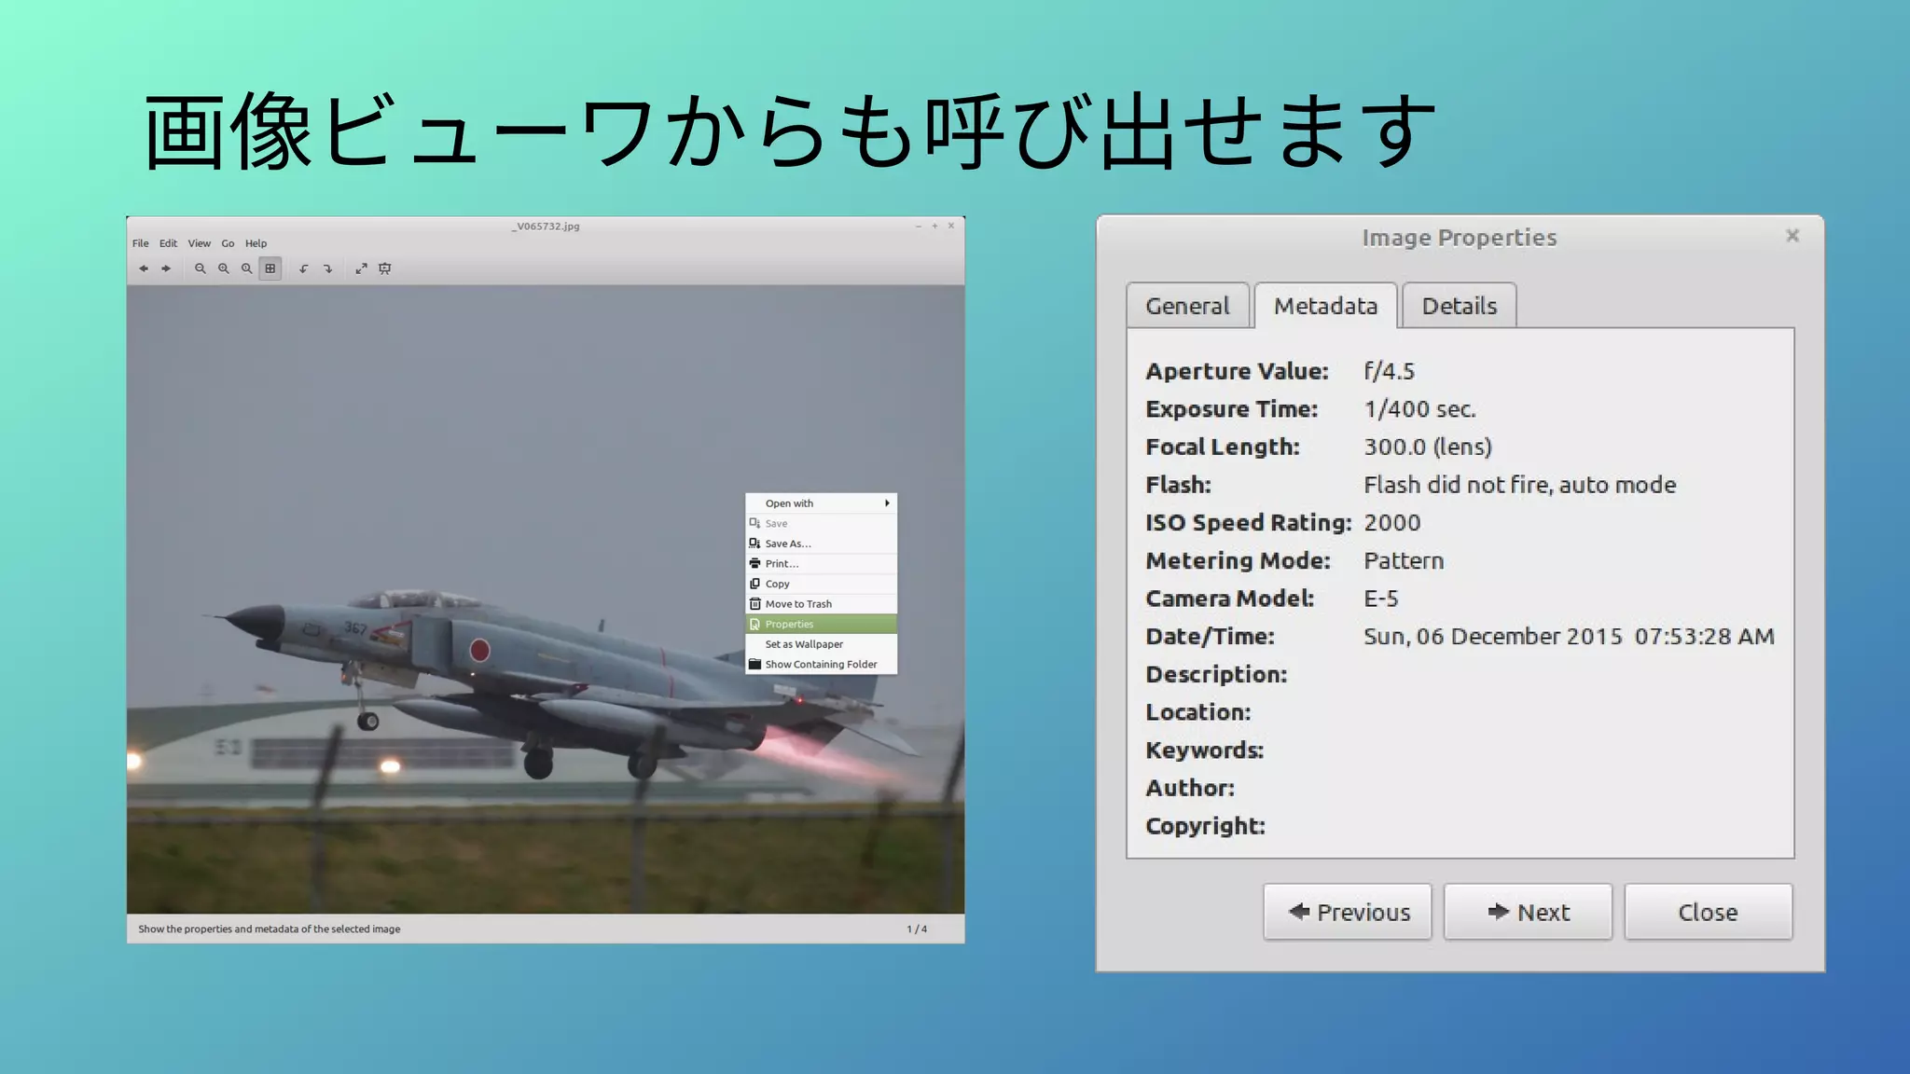Rotate image clockwise
1910x1074 pixels.
327,268
